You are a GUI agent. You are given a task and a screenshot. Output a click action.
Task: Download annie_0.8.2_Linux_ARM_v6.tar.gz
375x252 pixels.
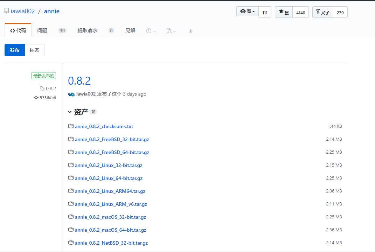pos(111,204)
